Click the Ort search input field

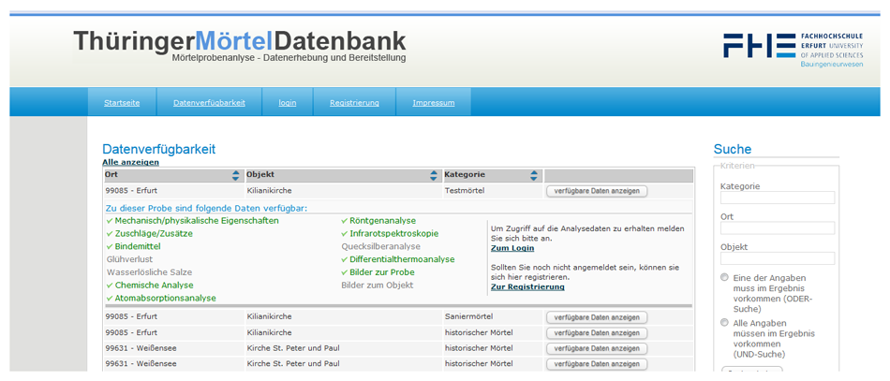pos(777,227)
